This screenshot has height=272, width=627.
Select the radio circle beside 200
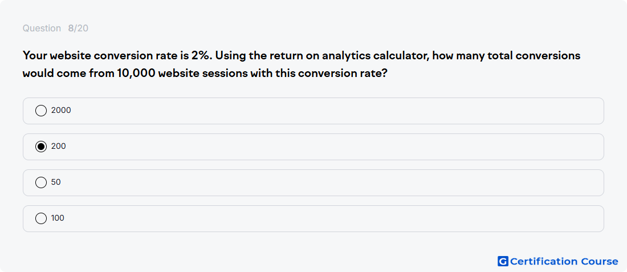(41, 147)
